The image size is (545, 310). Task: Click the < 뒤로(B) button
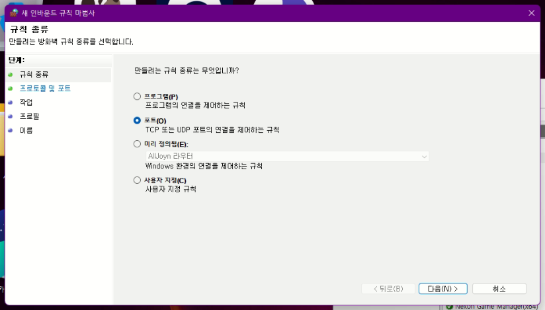(x=388, y=289)
